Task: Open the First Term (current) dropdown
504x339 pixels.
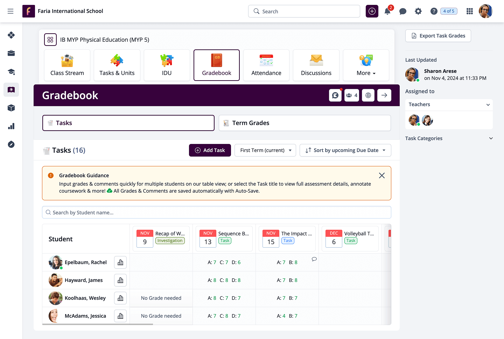Action: (x=265, y=150)
